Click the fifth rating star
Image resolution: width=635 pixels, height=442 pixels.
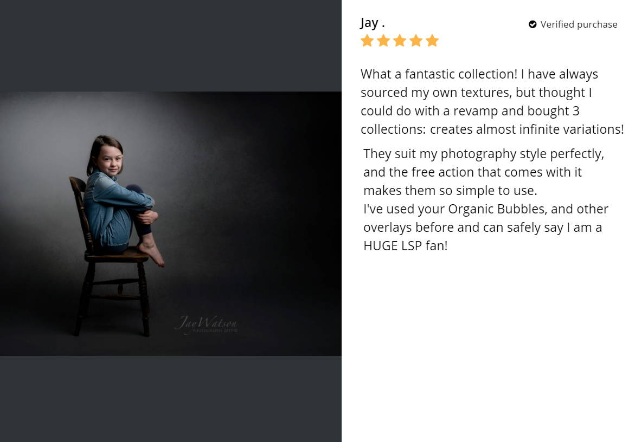(x=432, y=41)
